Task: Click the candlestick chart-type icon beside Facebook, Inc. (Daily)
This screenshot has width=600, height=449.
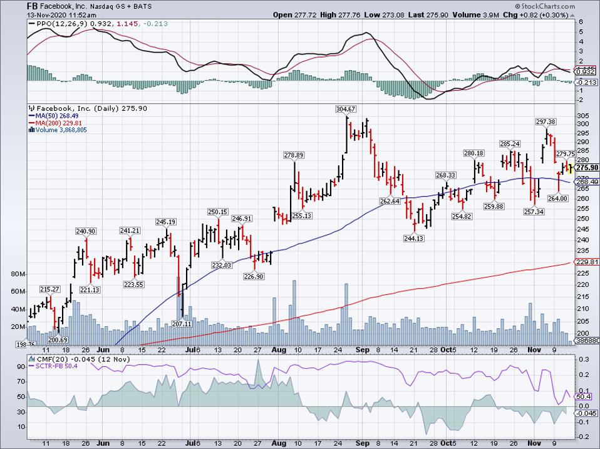Action: tap(32, 108)
